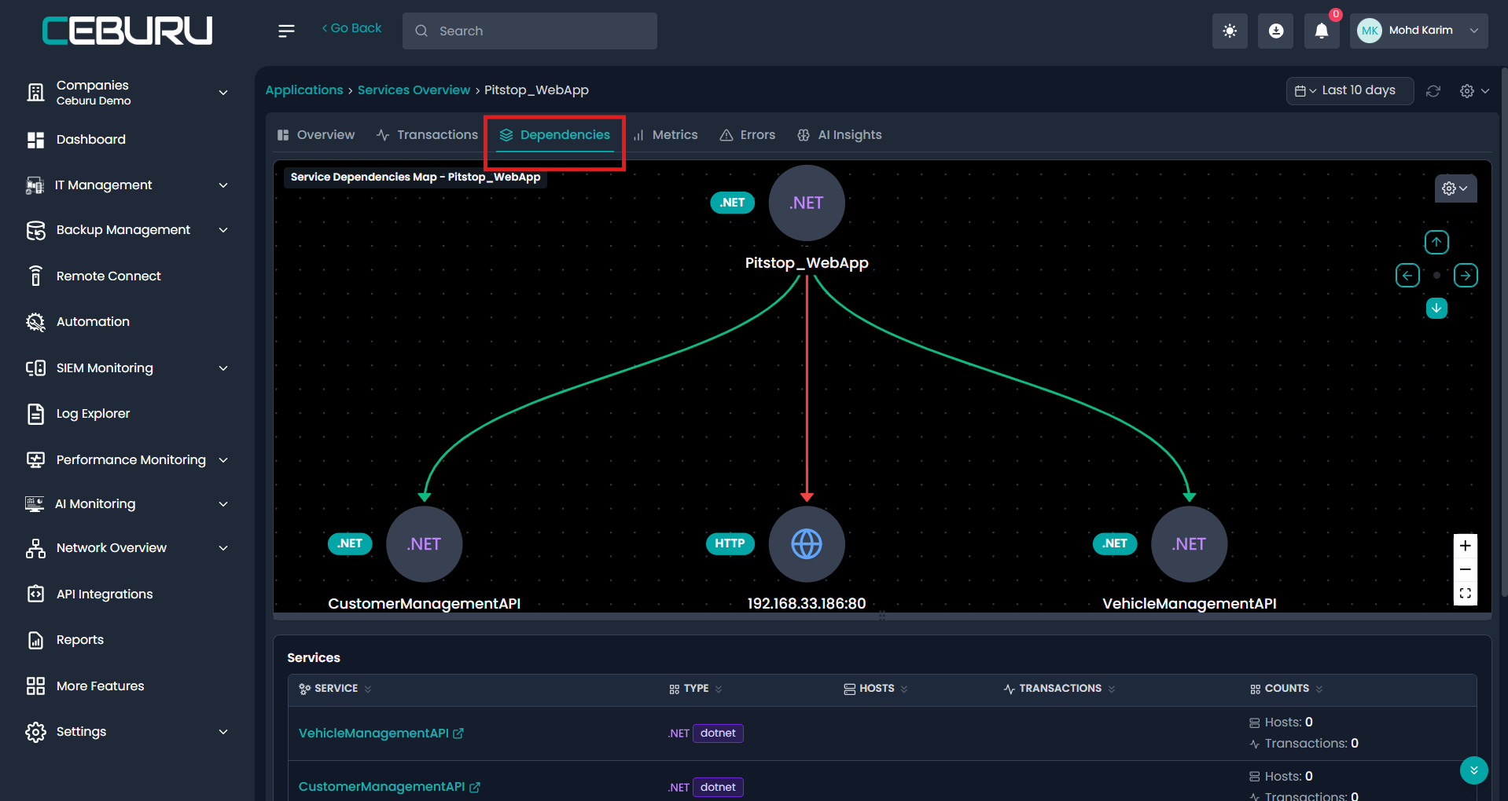Select the CustomerManagementAPI node circle

point(425,544)
